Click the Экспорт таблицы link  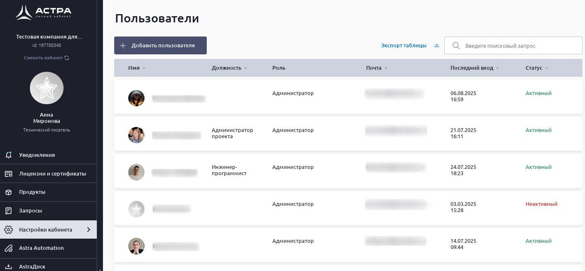point(404,46)
